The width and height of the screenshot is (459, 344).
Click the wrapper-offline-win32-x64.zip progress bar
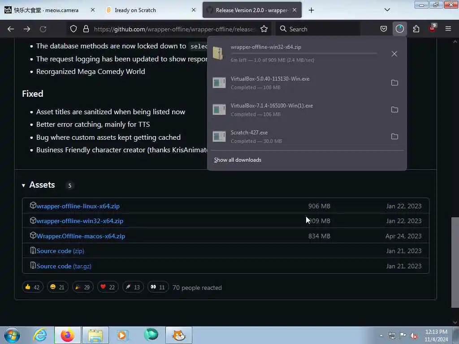click(303, 54)
